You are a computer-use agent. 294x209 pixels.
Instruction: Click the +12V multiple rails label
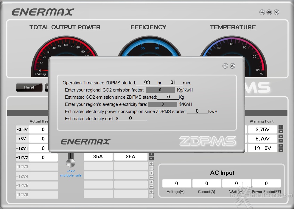click(x=71, y=173)
